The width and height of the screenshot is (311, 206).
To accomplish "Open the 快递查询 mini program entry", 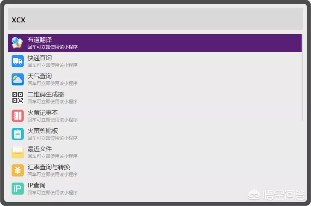I will point(91,61).
